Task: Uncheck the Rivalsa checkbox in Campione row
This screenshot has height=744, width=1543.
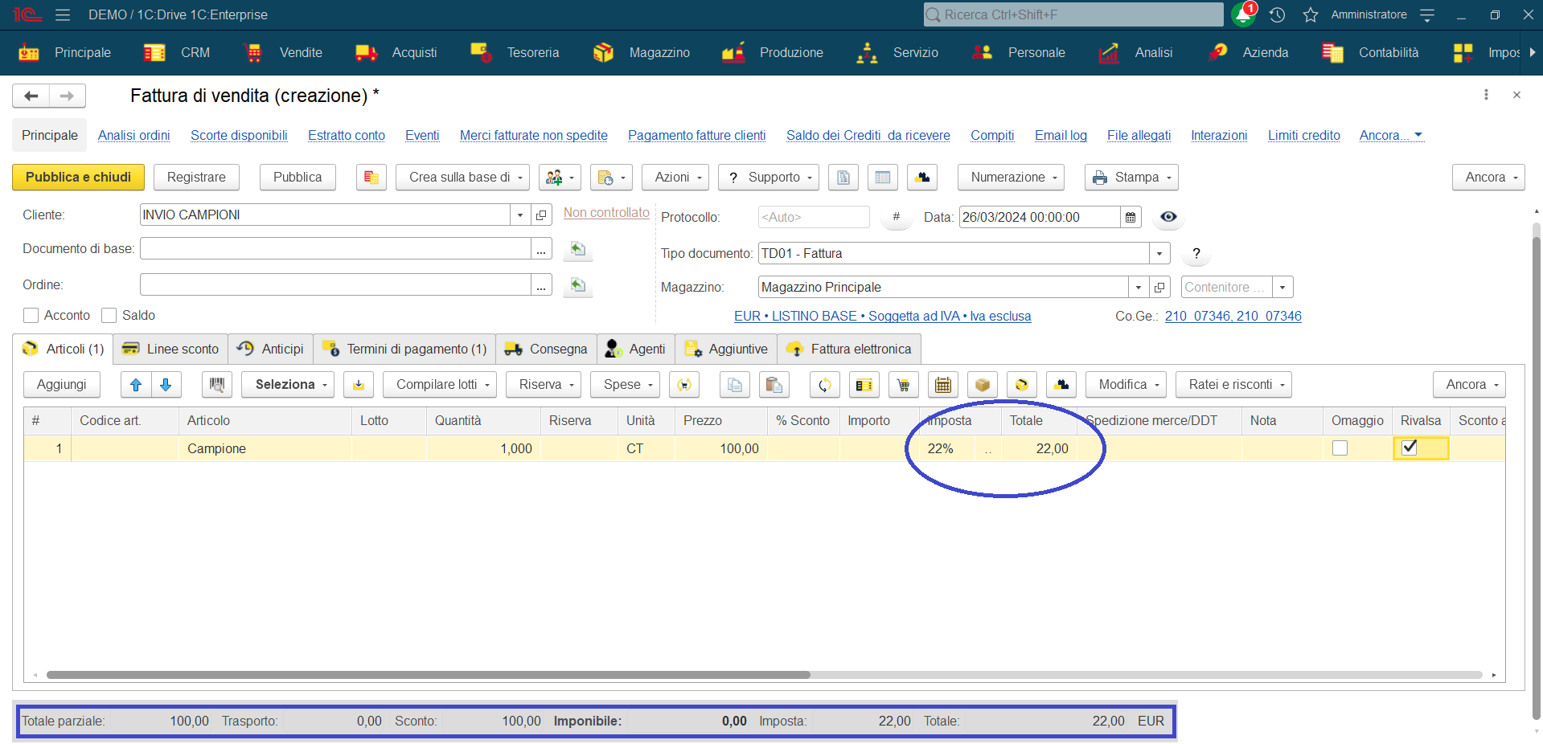Action: 1410,448
